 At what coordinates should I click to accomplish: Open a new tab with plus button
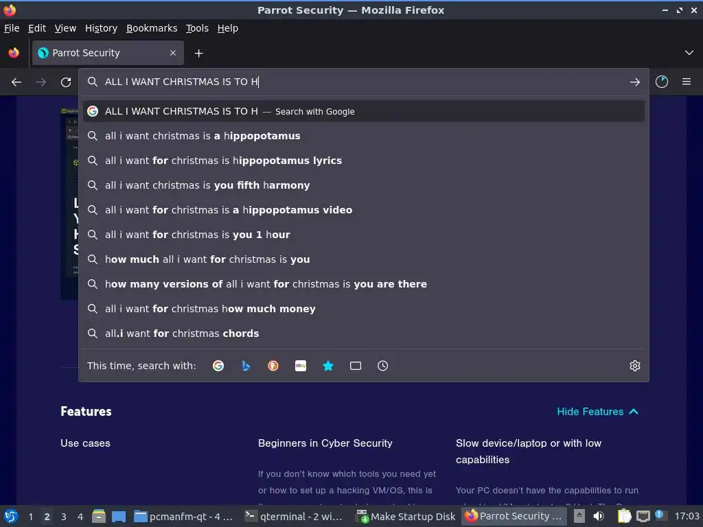click(x=198, y=54)
